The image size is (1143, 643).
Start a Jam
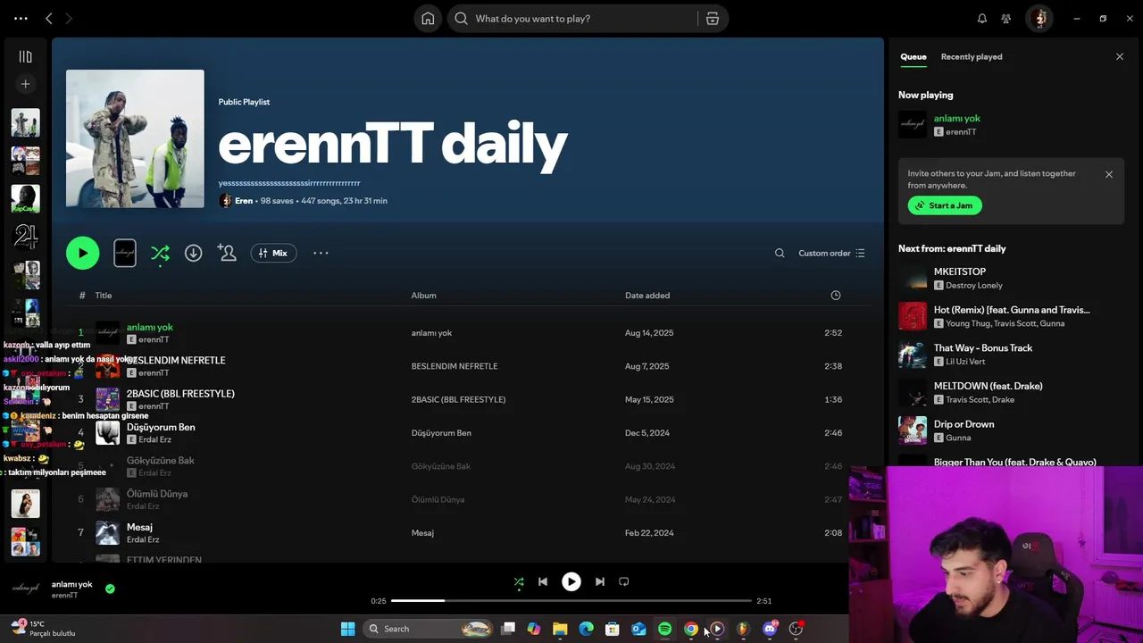(945, 205)
